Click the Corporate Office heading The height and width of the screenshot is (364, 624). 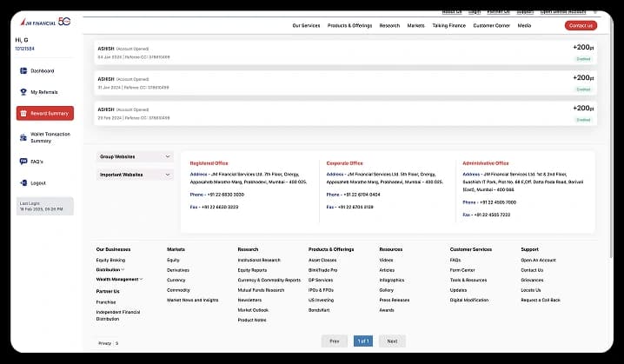tap(345, 163)
